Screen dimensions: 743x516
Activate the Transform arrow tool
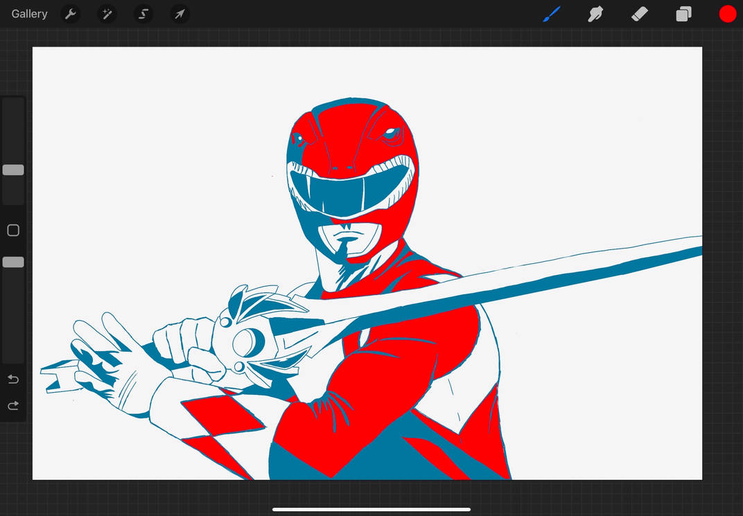click(x=180, y=15)
